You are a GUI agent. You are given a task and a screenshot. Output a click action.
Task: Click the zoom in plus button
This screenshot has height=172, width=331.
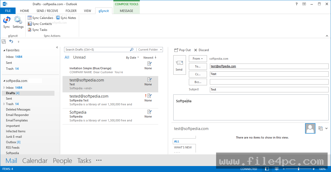314,169
